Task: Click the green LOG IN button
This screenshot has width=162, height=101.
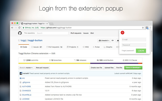Action: click(141, 51)
